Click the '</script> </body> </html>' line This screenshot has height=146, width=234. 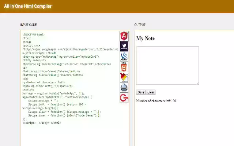42,123
